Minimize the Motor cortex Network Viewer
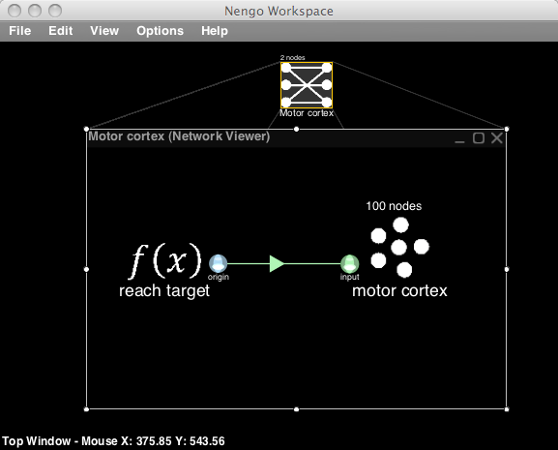Viewport: 558px width, 450px height. click(x=459, y=138)
